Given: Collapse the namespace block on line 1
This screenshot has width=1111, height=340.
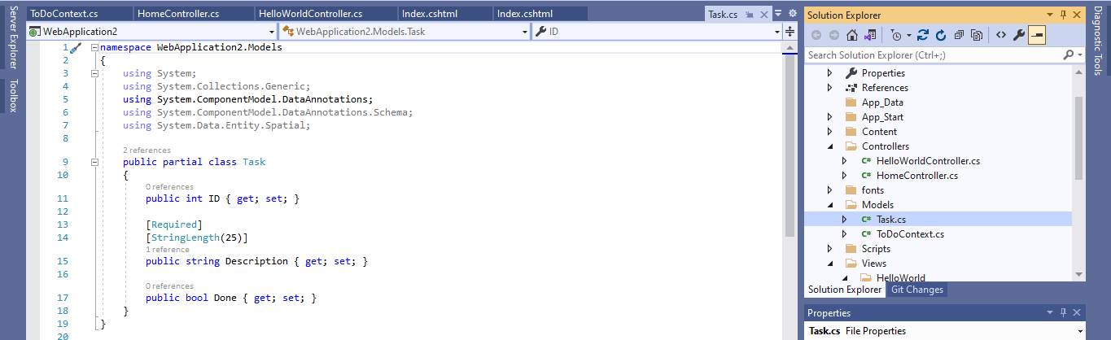Looking at the screenshot, I should point(94,47).
